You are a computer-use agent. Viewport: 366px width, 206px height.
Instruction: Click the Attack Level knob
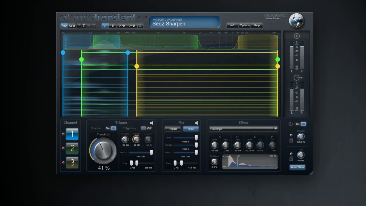click(214, 145)
